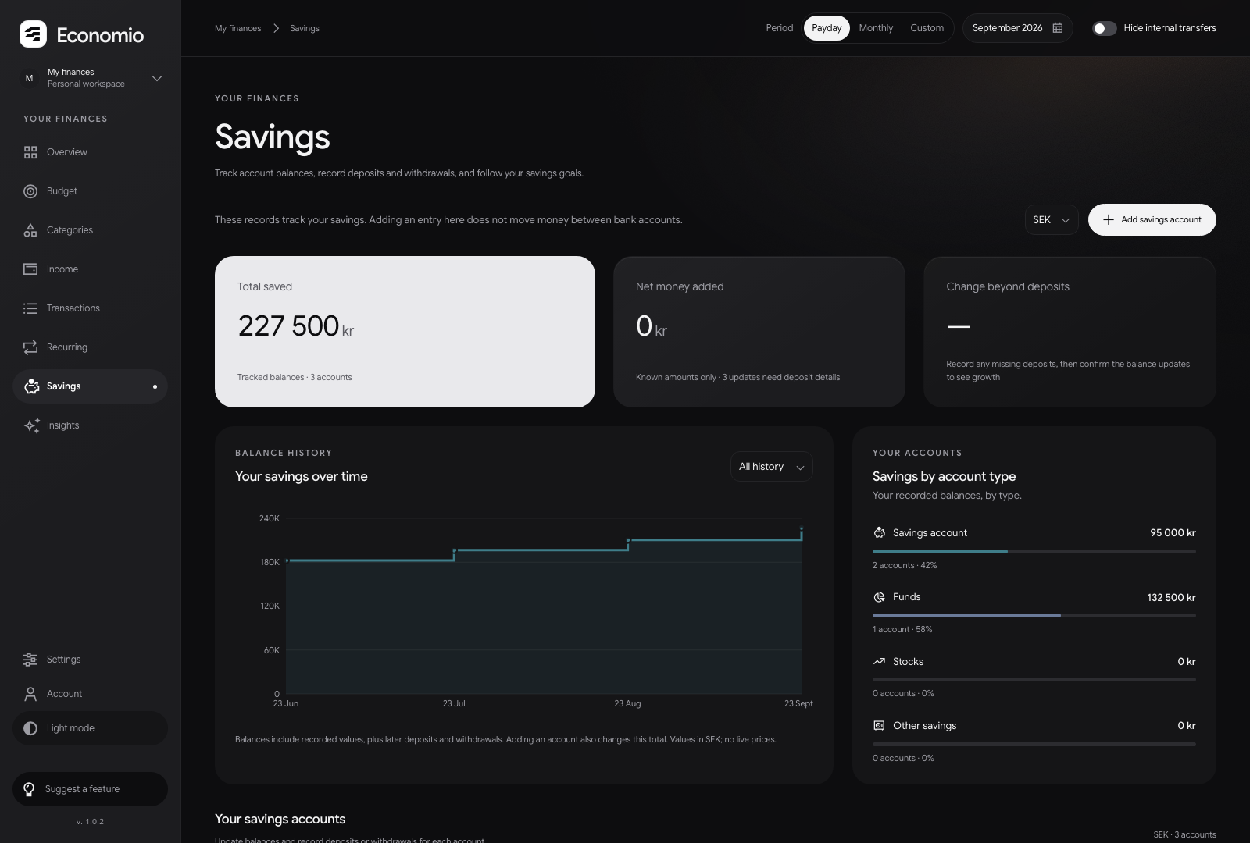Select the Monthly period option
The height and width of the screenshot is (843, 1250).
coord(876,28)
